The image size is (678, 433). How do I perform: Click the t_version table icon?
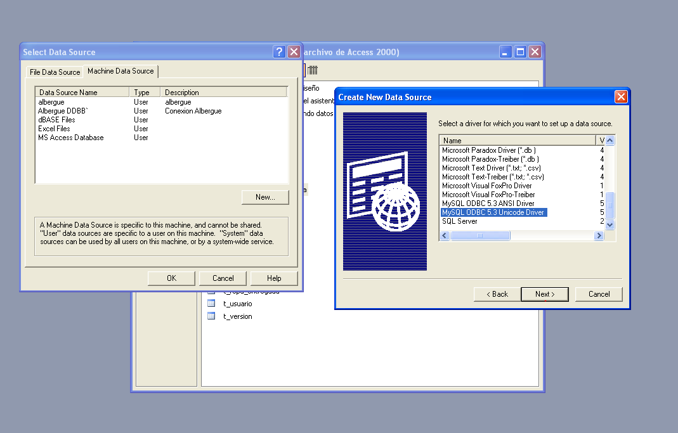click(x=212, y=316)
